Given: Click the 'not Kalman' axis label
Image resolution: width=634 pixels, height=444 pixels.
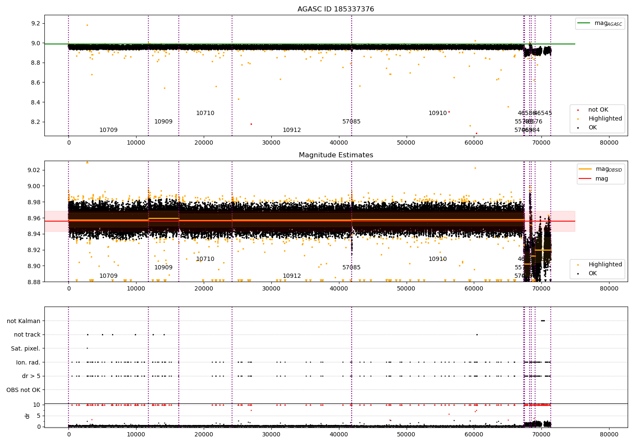Looking at the screenshot, I should tap(24, 321).
